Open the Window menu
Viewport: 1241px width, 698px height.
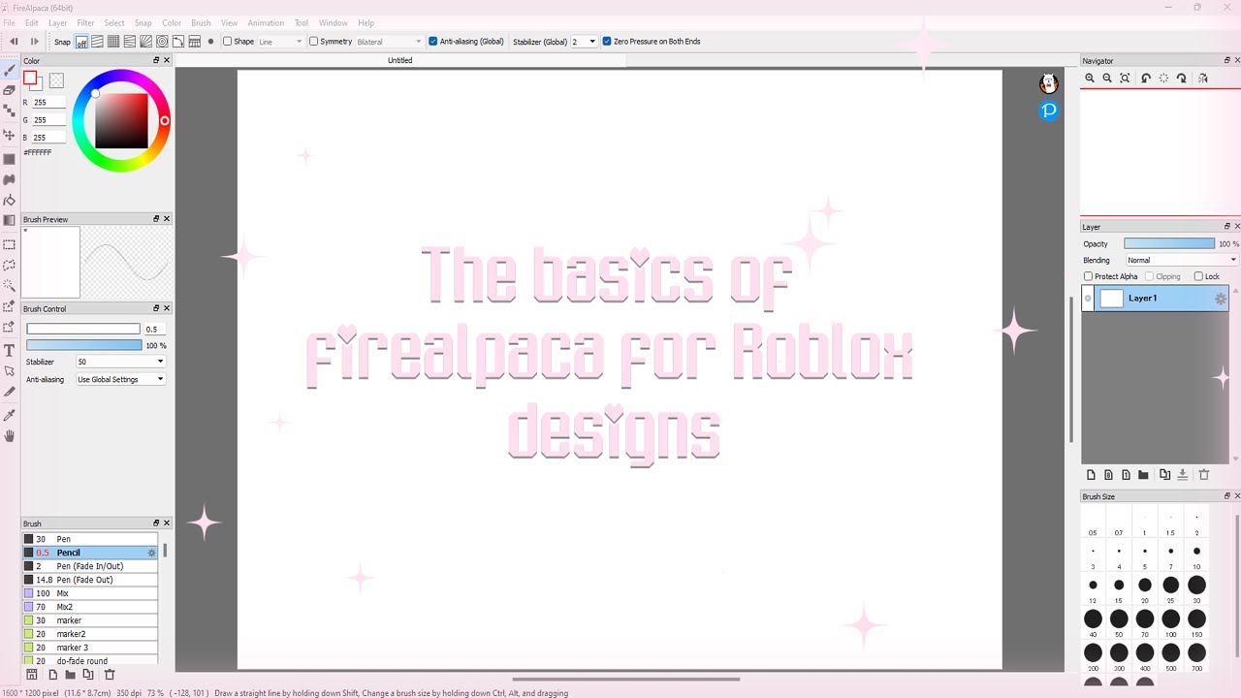pos(333,22)
